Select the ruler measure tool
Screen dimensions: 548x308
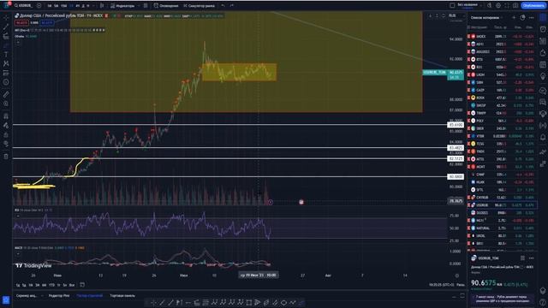(6, 94)
